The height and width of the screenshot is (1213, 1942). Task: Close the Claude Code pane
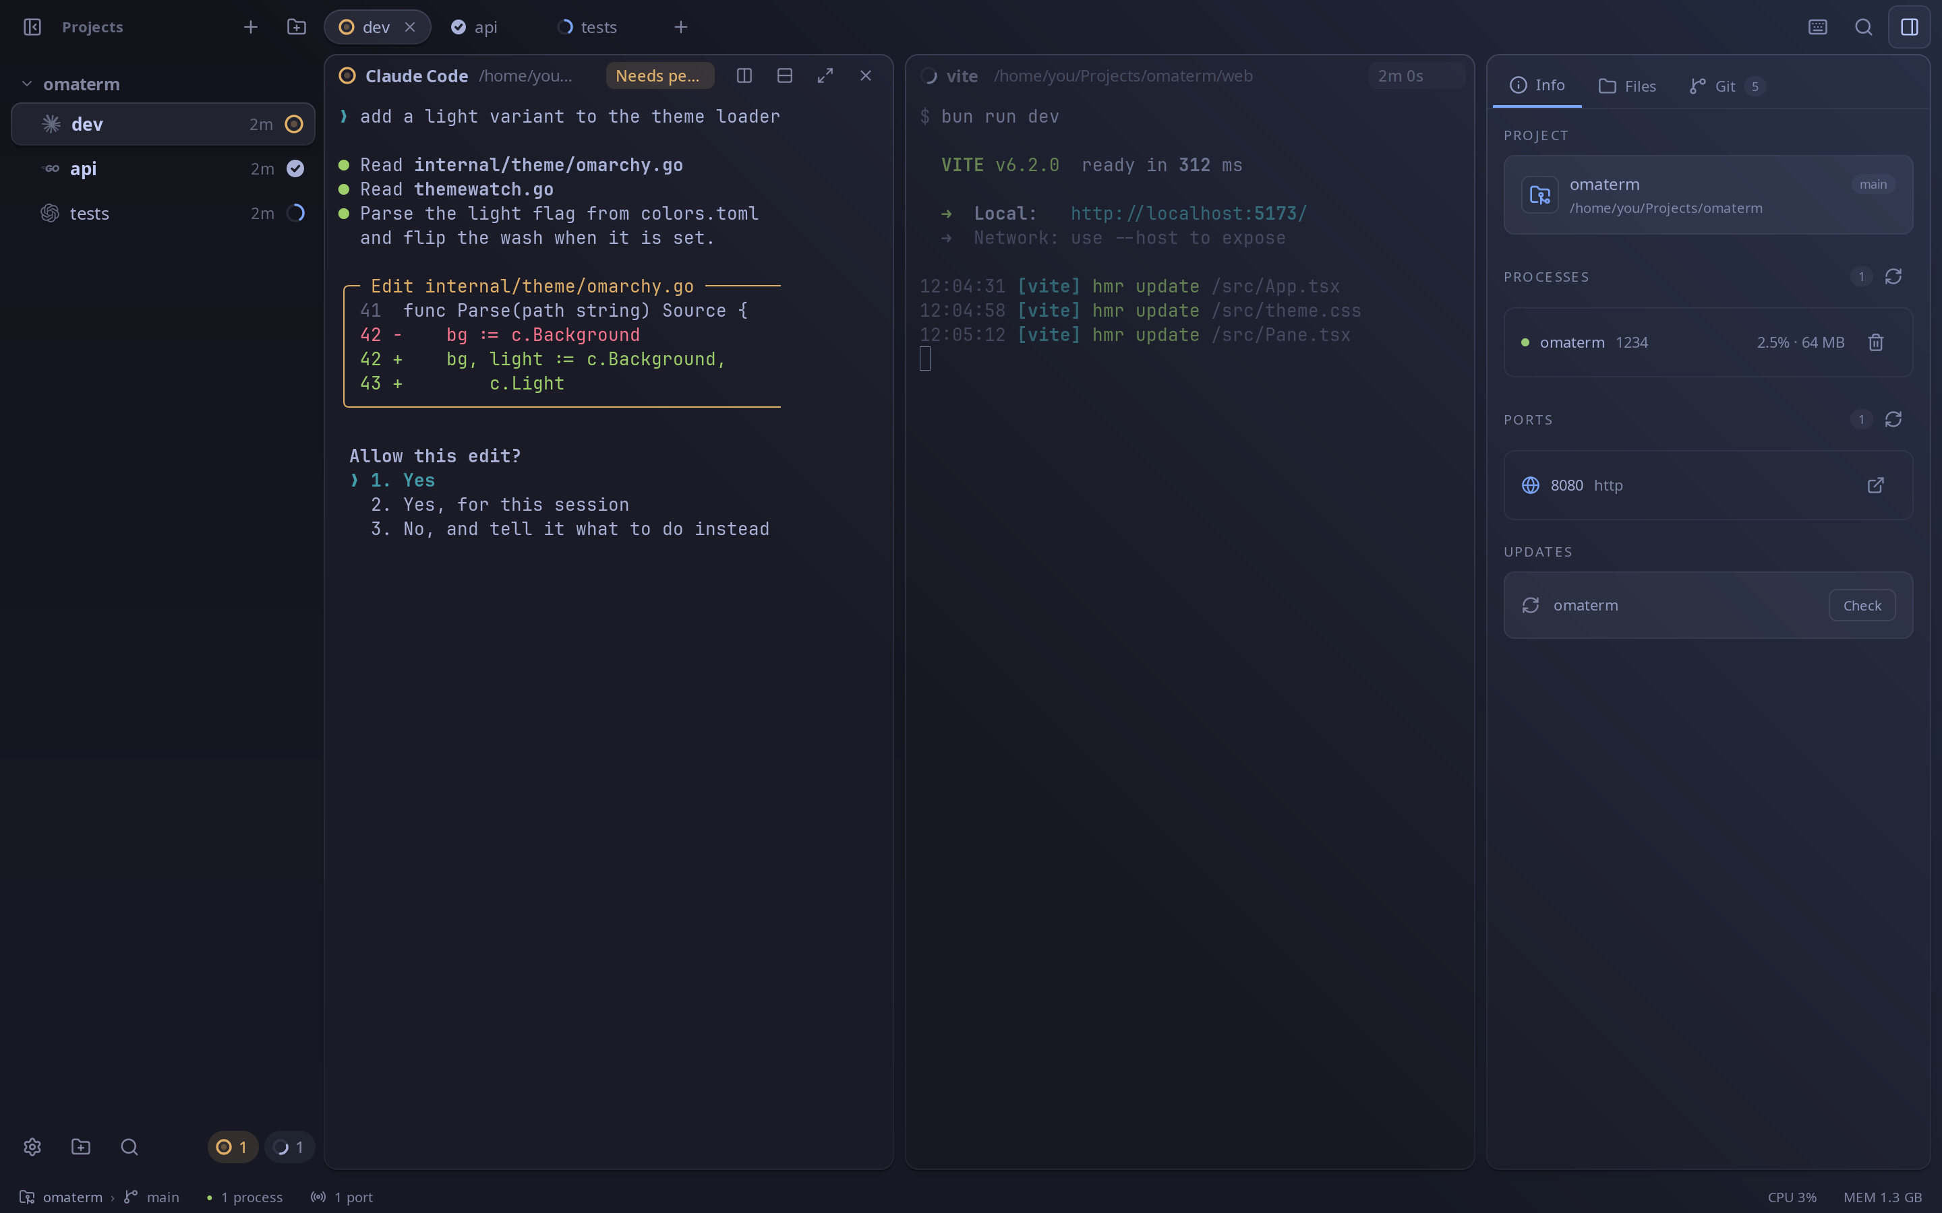pyautogui.click(x=865, y=75)
